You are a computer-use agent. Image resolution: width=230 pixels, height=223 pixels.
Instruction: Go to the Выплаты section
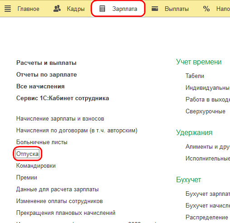(x=177, y=9)
